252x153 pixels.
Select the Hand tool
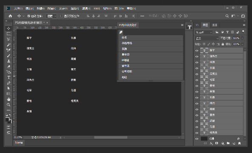(9, 99)
